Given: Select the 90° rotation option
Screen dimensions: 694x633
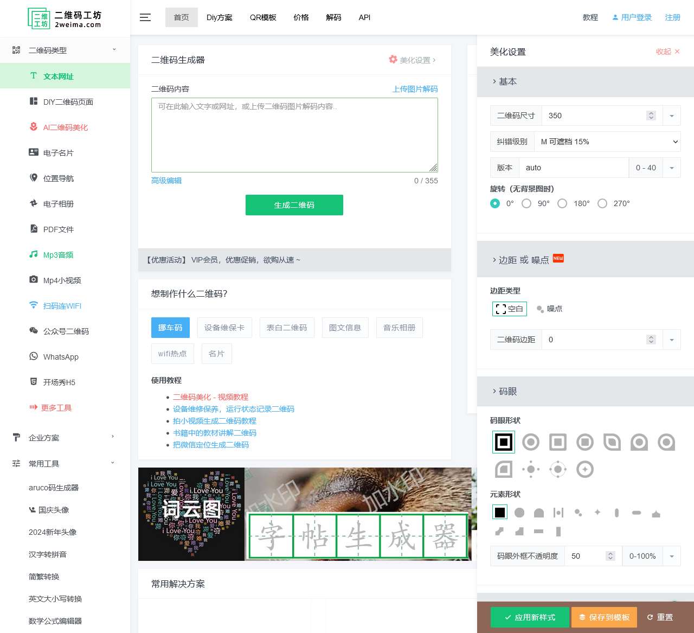Looking at the screenshot, I should 526,203.
